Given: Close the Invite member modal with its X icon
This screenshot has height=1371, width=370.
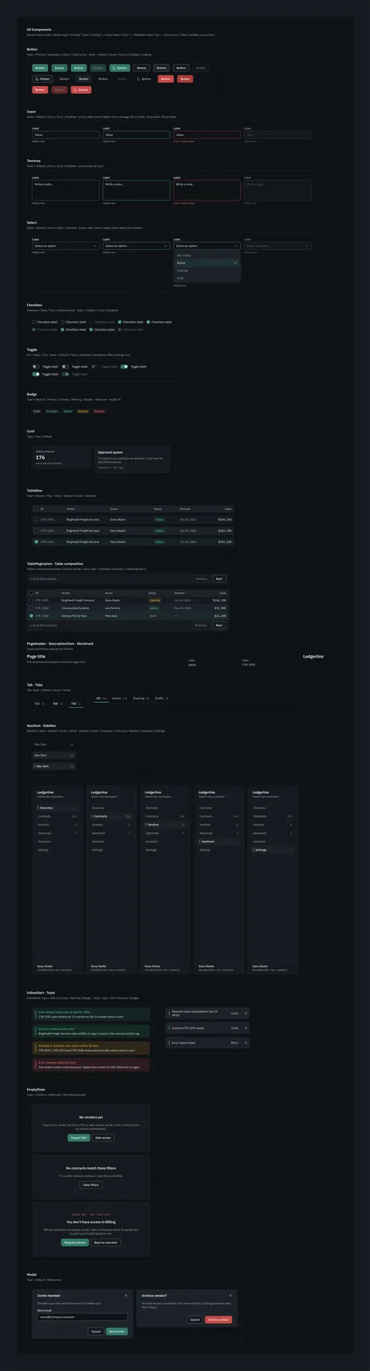Looking at the screenshot, I should 126,1296.
